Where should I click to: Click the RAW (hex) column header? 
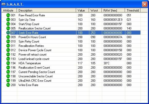coord(113,10)
